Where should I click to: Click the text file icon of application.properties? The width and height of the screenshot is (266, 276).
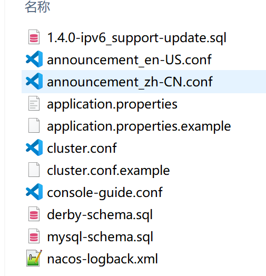tap(34, 103)
